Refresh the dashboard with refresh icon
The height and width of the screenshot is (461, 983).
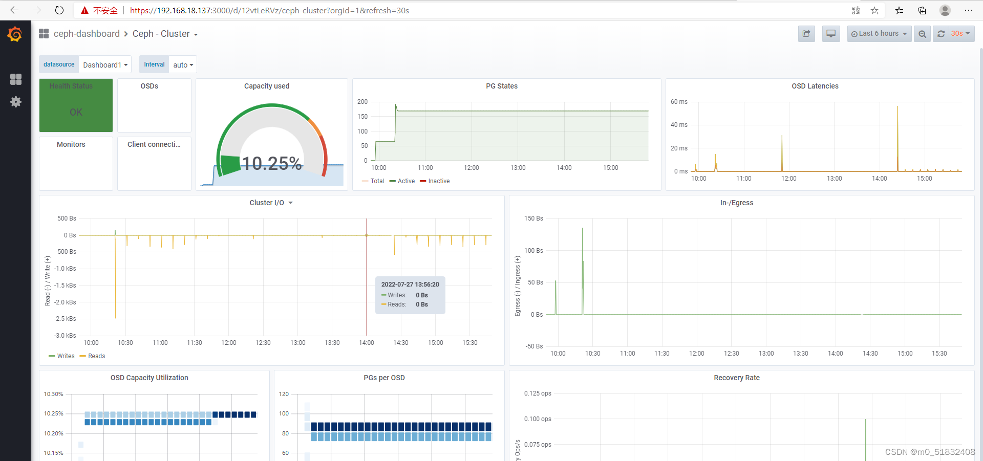coord(941,34)
